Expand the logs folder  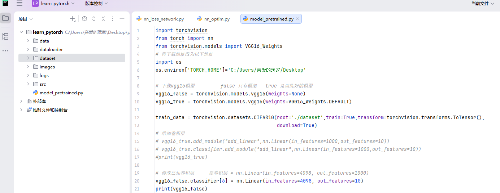(28, 75)
